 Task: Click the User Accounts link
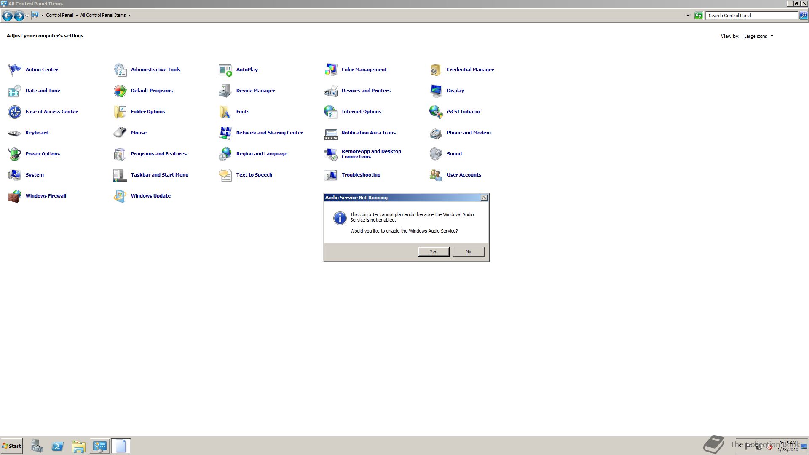pyautogui.click(x=464, y=175)
